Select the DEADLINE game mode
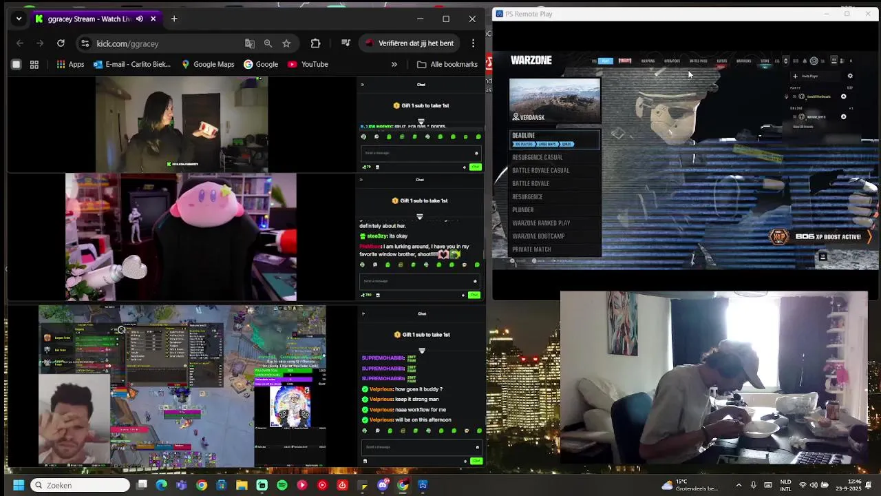881x496 pixels. 555,139
